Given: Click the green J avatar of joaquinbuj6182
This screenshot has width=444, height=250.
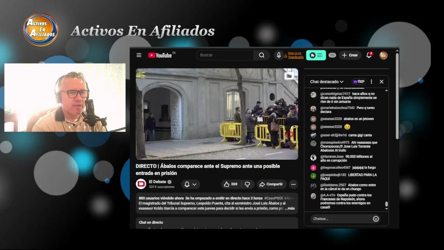Looking at the screenshot, I should 313,176.
